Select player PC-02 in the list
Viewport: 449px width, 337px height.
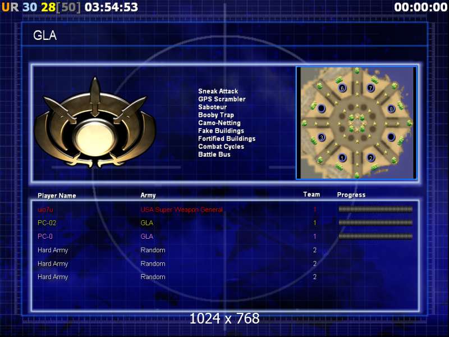(47, 222)
